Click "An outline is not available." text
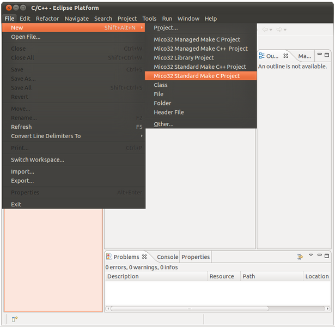The height and width of the screenshot is (327, 335). point(293,67)
